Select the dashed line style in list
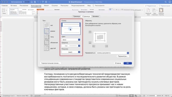The width and height of the screenshot is (172, 97). tap(71, 33)
